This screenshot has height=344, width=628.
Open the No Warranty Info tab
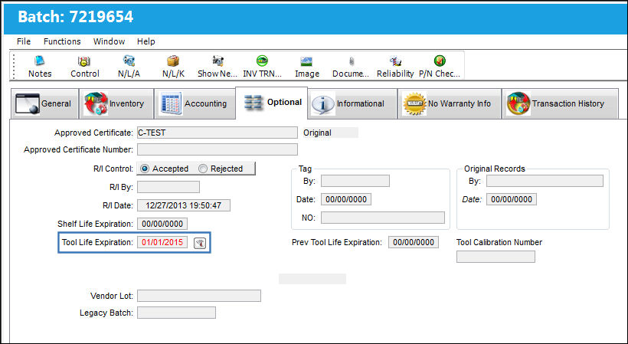pos(450,103)
